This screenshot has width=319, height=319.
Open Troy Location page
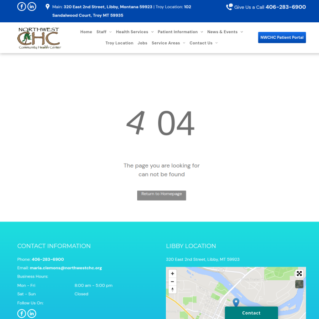(119, 43)
